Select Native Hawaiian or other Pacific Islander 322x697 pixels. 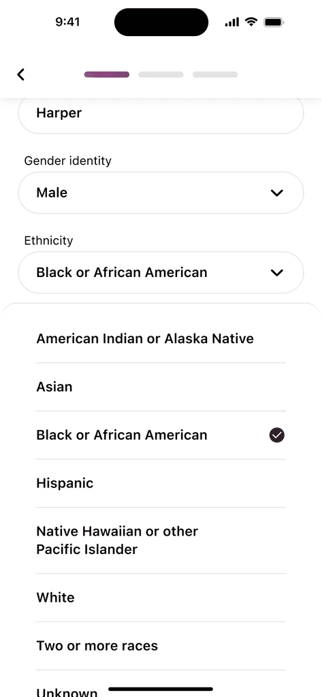(161, 540)
